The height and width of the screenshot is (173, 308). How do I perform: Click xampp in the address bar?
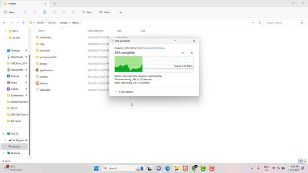(64, 23)
